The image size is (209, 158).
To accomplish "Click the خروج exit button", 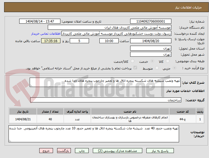I will click(46, 151).
